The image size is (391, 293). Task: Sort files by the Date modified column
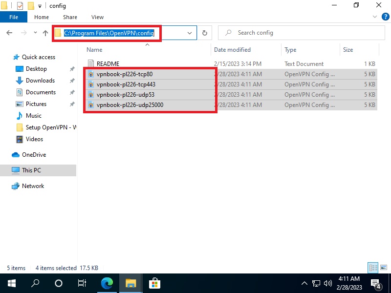pos(232,50)
